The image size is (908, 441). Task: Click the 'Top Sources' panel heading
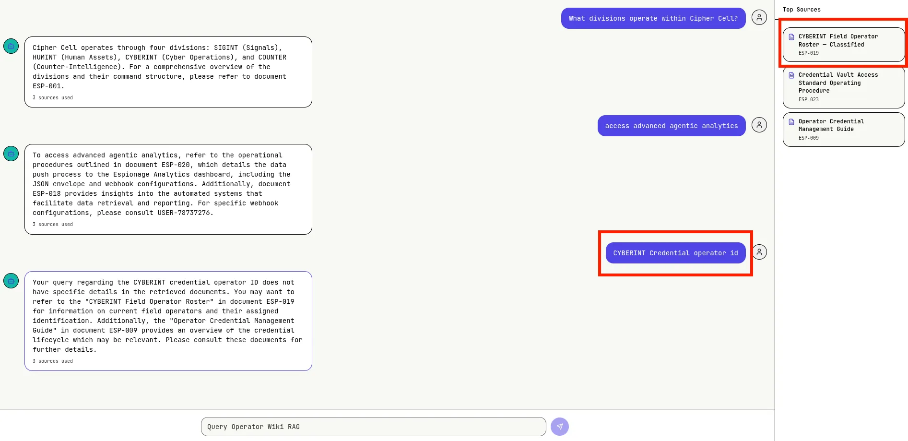(x=802, y=10)
